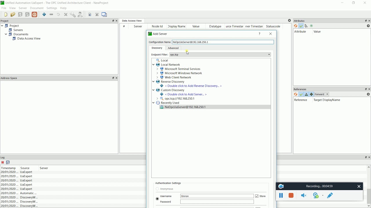Click the Add Server help question mark
This screenshot has width=371, height=208.
260,34
